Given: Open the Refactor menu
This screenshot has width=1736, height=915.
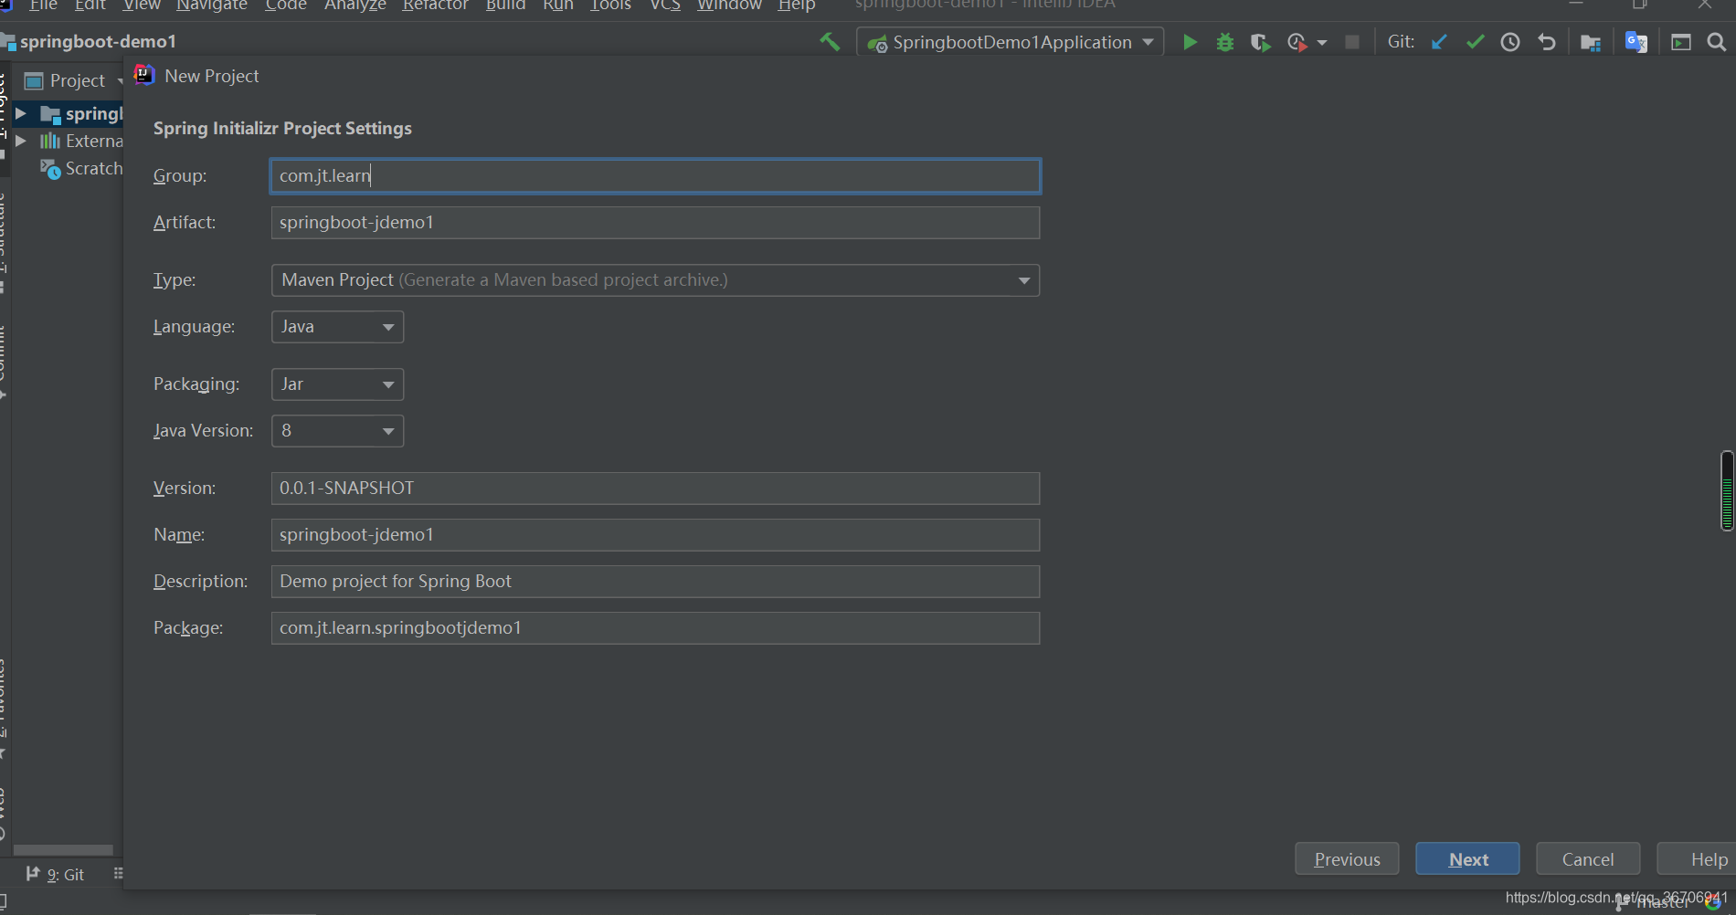Looking at the screenshot, I should [x=436, y=5].
